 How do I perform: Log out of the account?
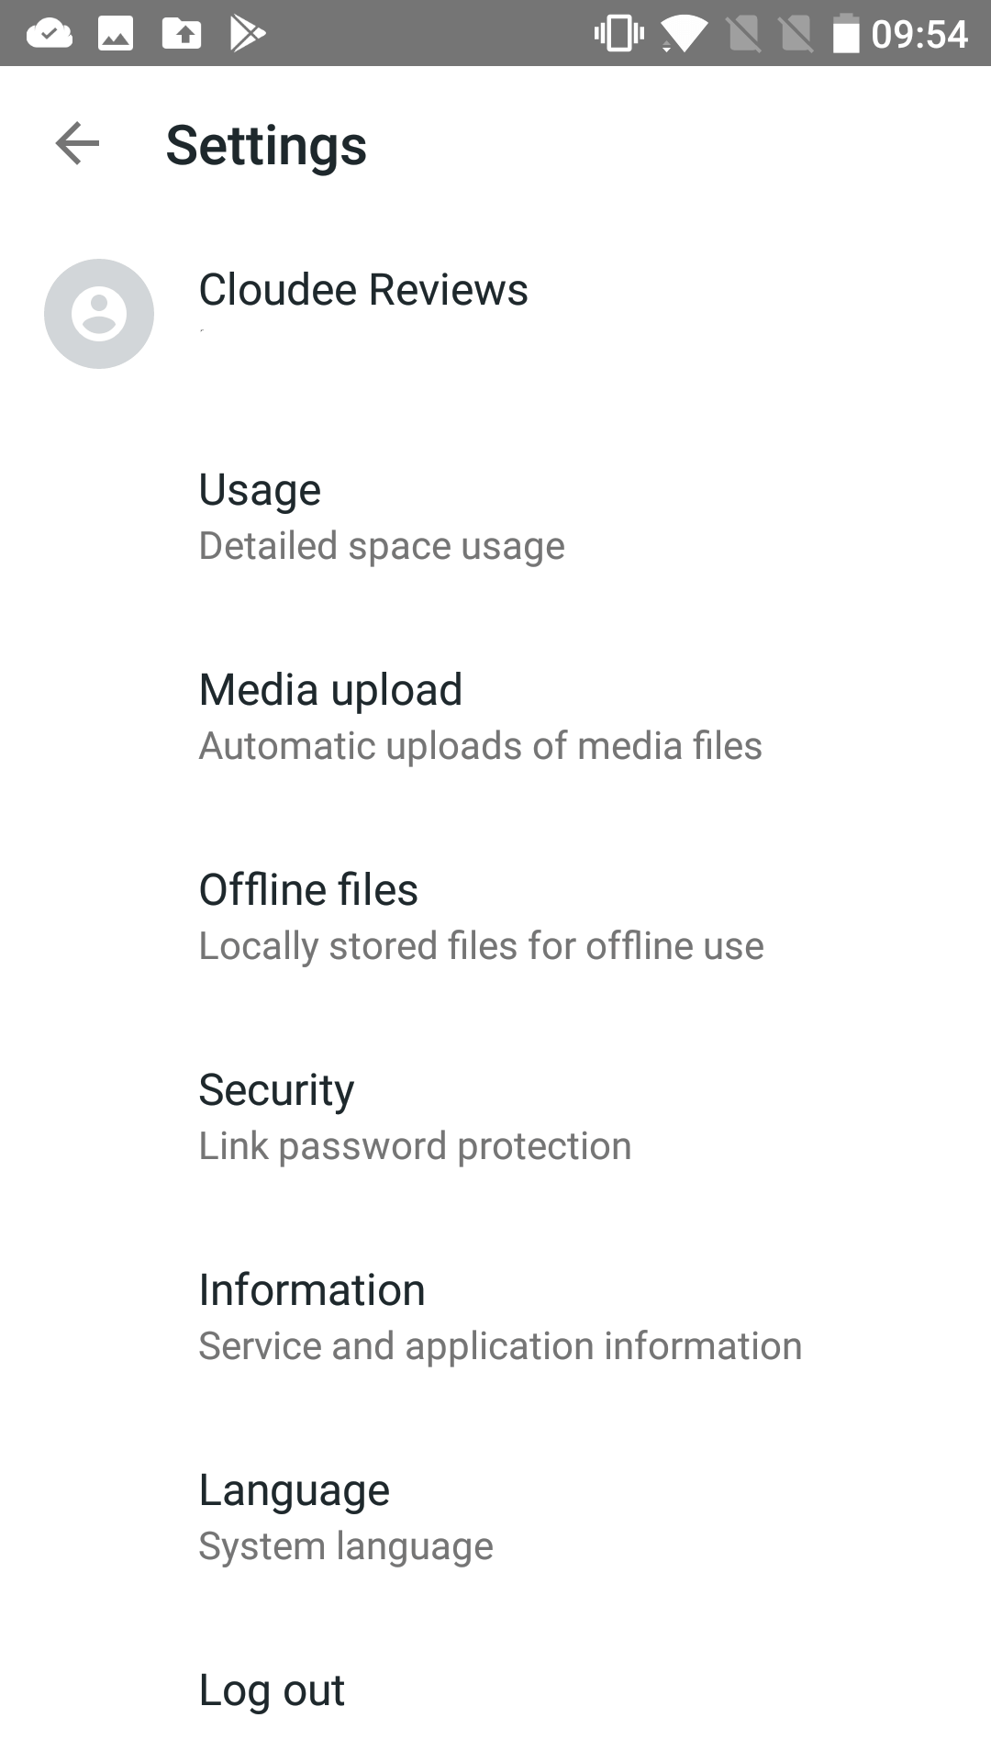coord(272,1690)
